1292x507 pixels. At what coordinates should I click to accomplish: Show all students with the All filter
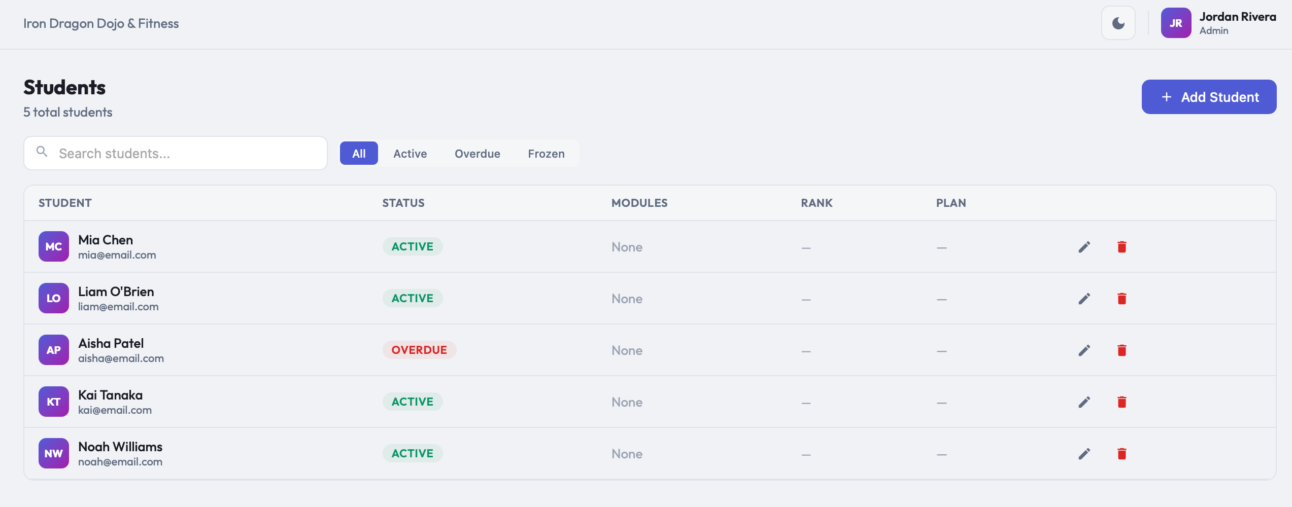point(359,154)
